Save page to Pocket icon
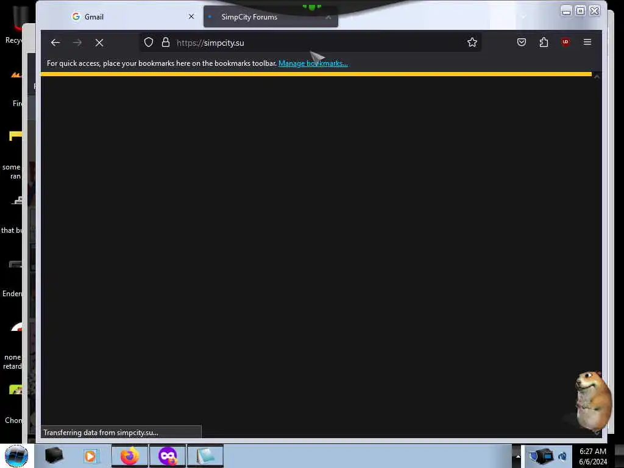Viewport: 624px width, 468px height. 522,42
